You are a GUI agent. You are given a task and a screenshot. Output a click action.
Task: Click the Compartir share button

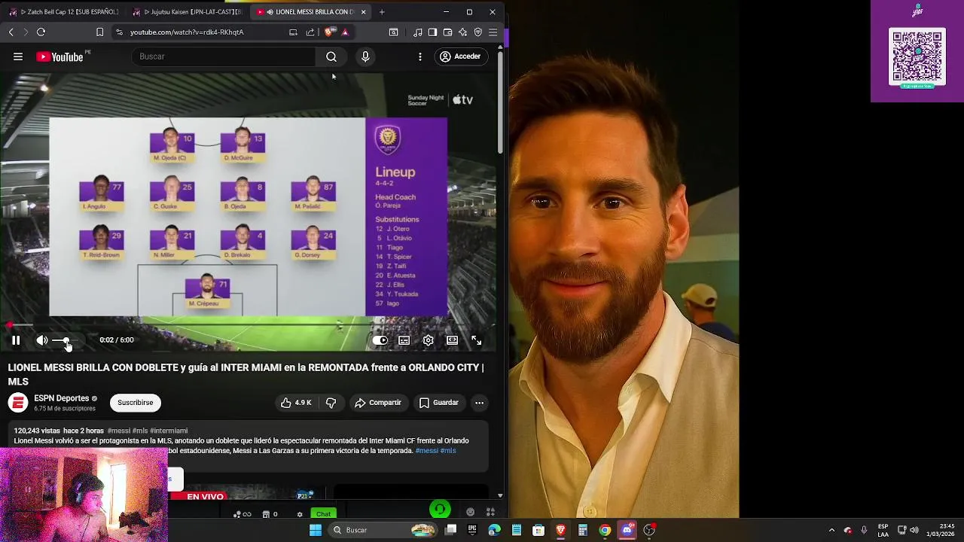pos(378,403)
